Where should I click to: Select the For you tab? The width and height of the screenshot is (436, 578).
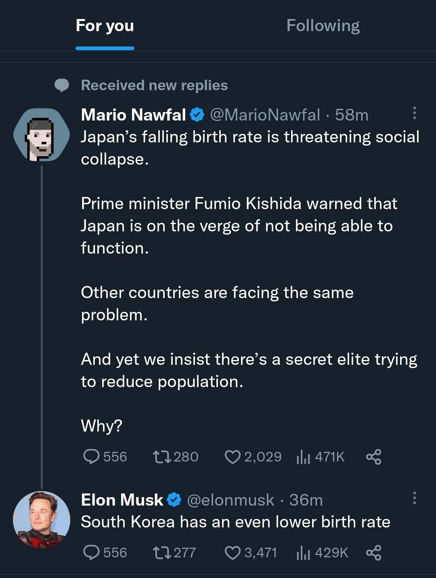pos(105,25)
